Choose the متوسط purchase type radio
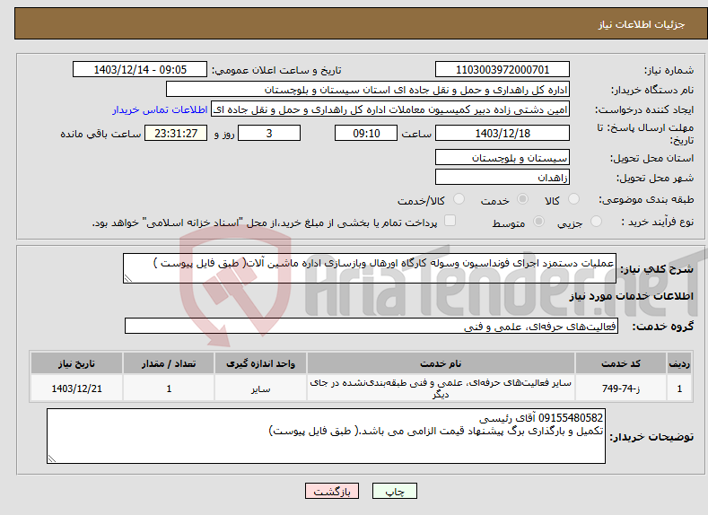The image size is (708, 515). (x=538, y=222)
